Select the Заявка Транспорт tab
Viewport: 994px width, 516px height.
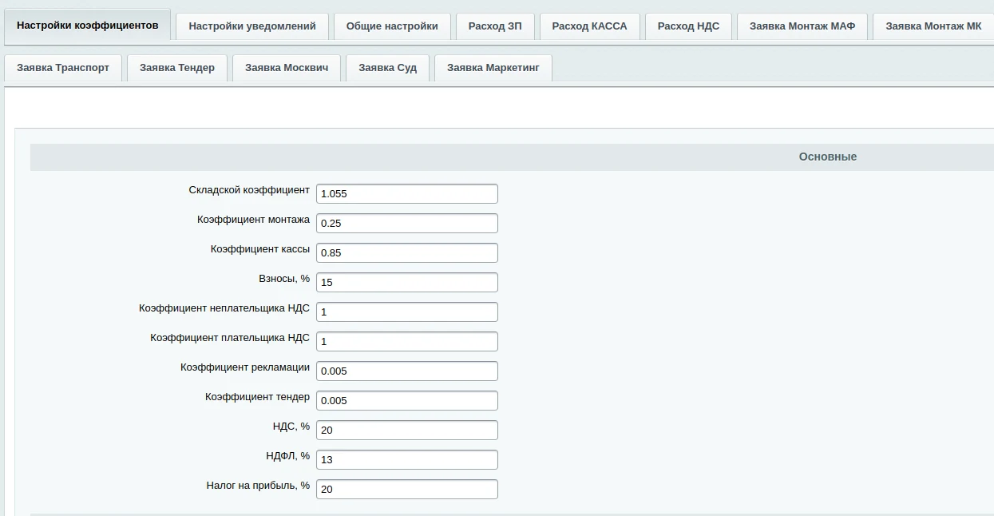point(63,68)
